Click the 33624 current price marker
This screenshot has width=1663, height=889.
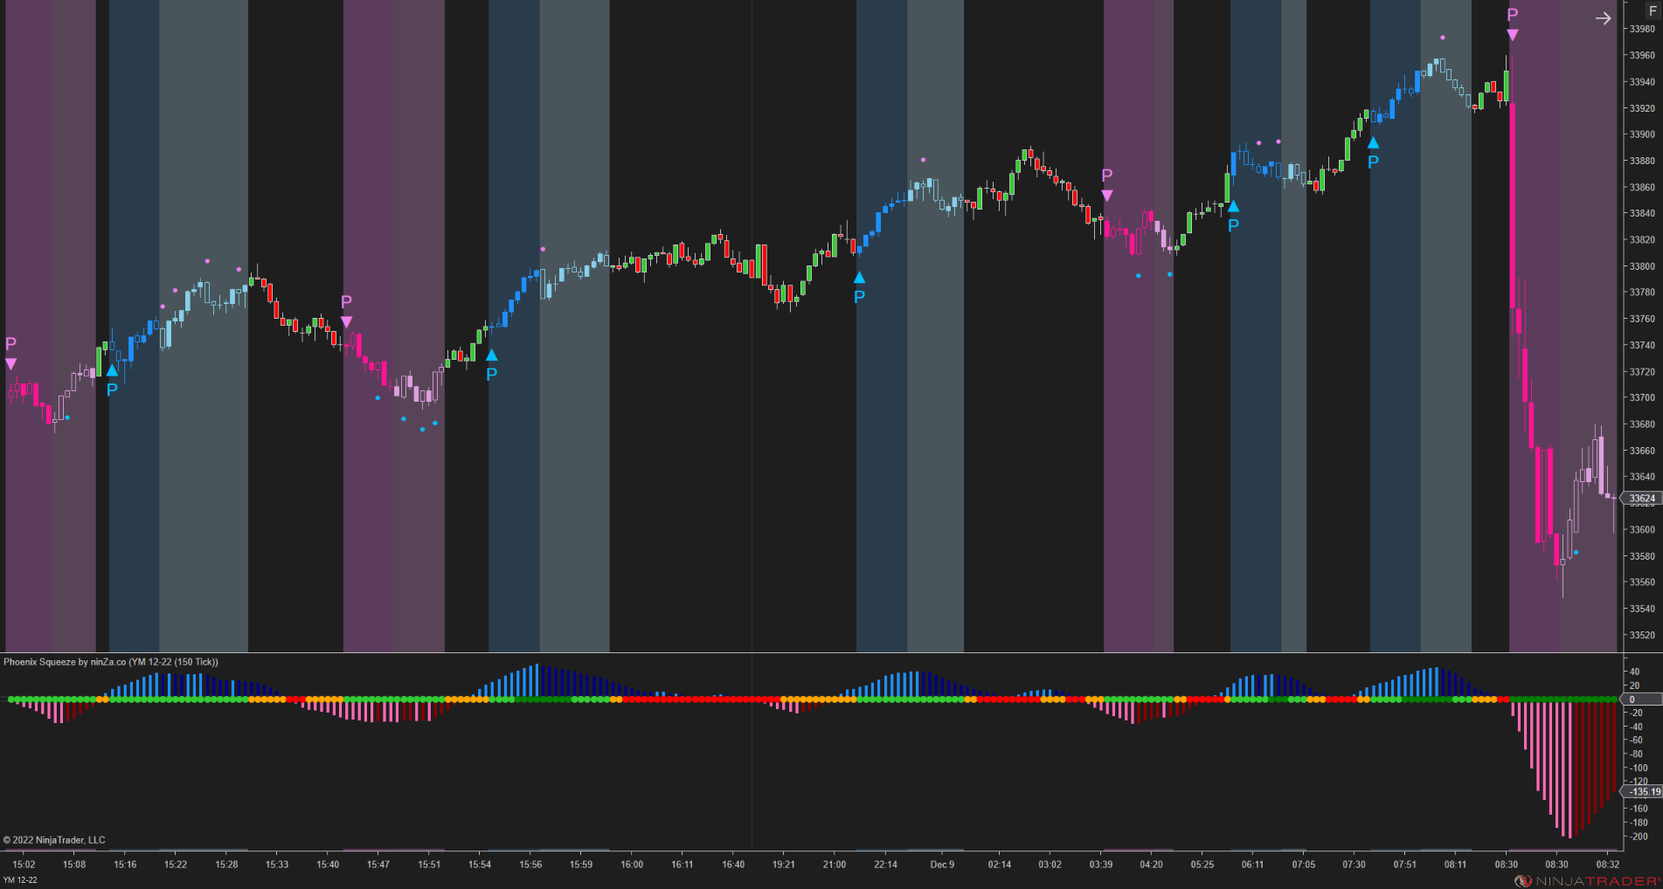[1641, 499]
